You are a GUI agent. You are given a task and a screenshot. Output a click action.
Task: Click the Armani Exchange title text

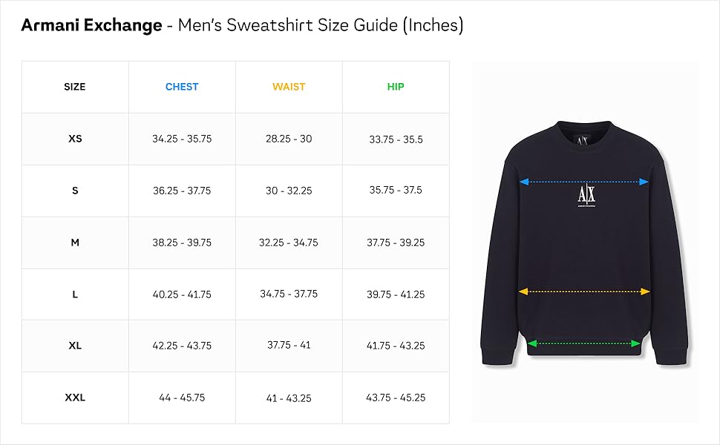[x=92, y=25]
